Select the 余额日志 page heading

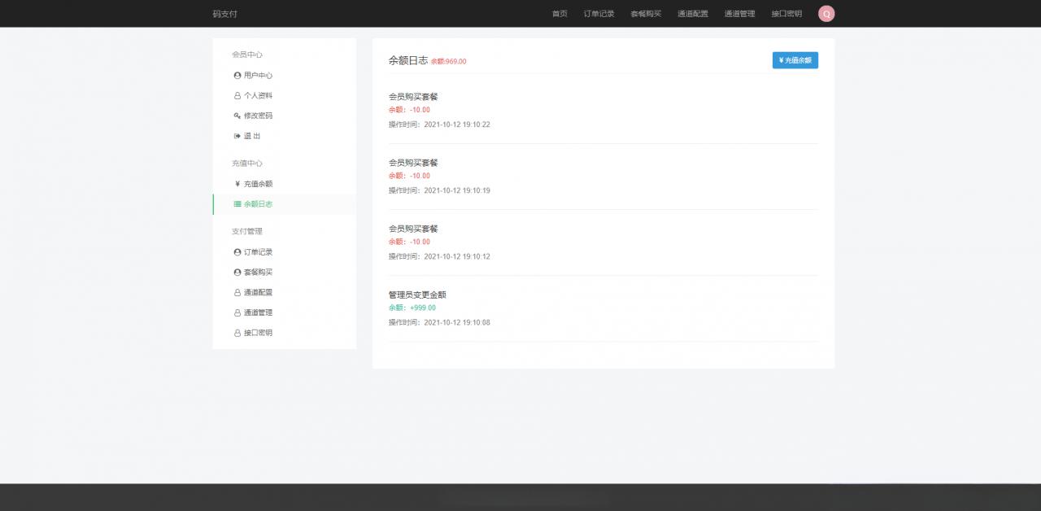click(x=408, y=60)
